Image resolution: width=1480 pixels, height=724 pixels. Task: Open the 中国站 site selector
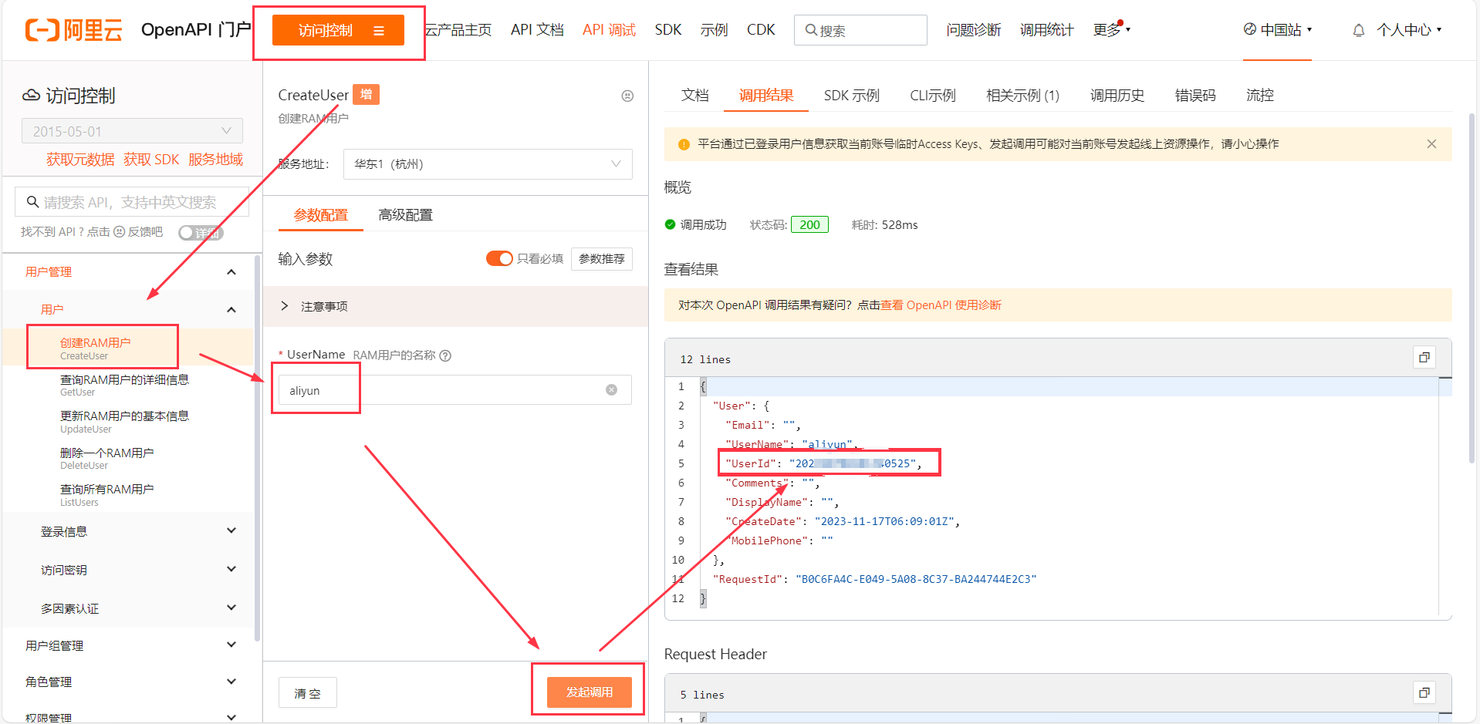pyautogui.click(x=1277, y=30)
